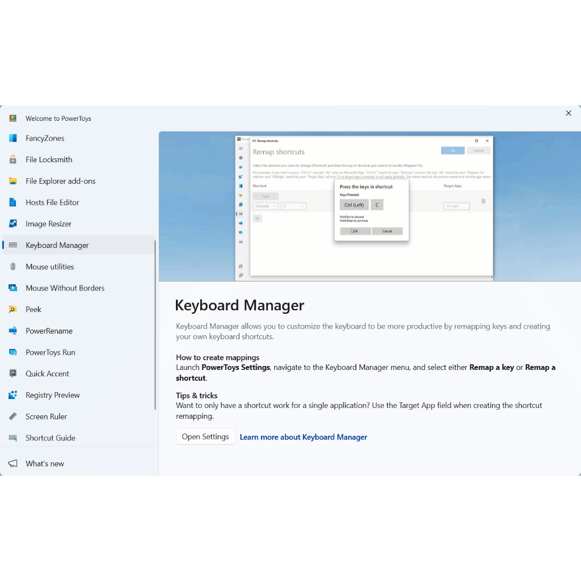Select Quick Accent from the list

pos(47,374)
